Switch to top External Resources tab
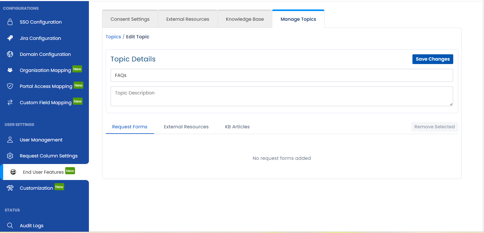This screenshot has height=233, width=484. pos(188,19)
